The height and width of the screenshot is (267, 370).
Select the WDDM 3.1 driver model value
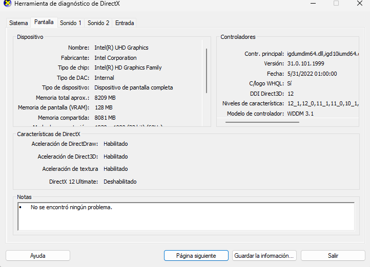point(300,114)
